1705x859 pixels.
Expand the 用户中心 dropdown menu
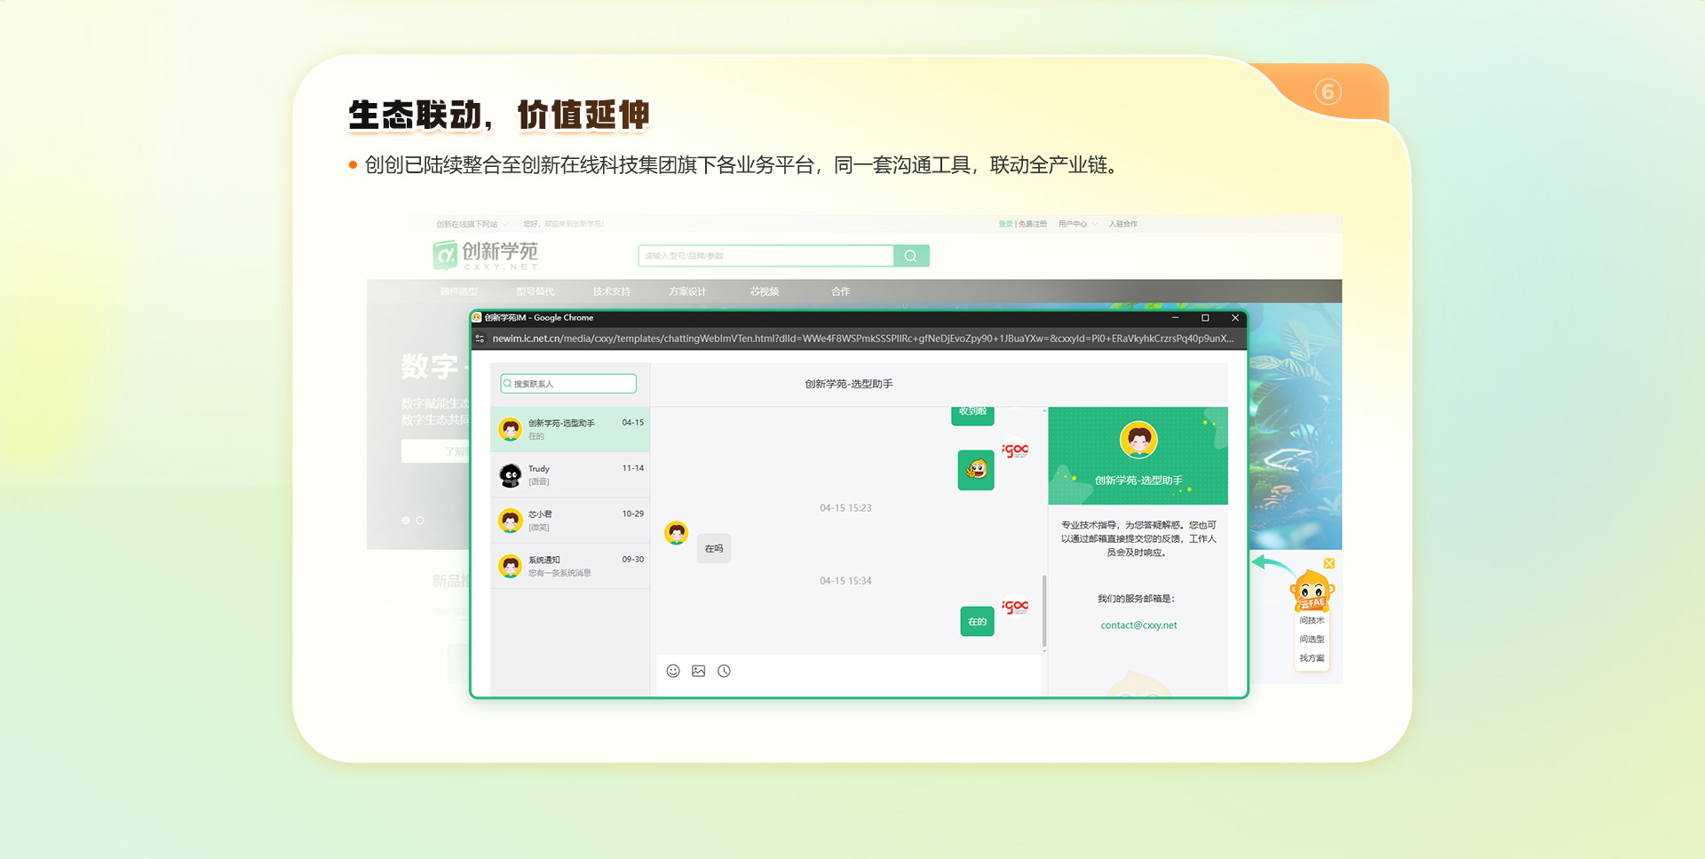pos(1077,224)
